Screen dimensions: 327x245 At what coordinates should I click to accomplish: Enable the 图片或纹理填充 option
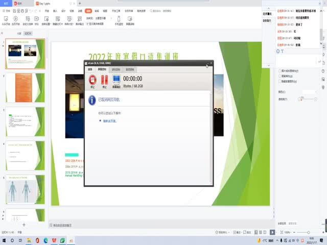(x=281, y=71)
